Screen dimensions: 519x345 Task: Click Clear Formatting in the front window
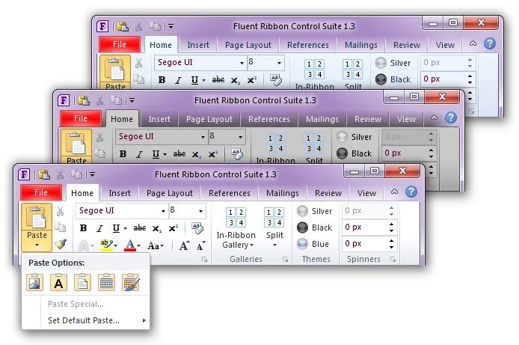(x=197, y=228)
